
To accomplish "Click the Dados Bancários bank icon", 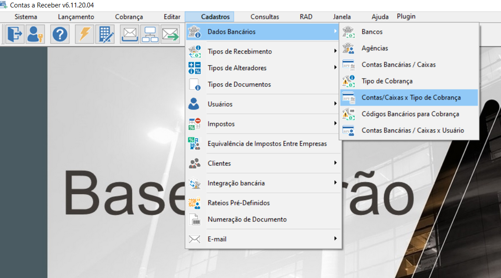I will pyautogui.click(x=194, y=32).
